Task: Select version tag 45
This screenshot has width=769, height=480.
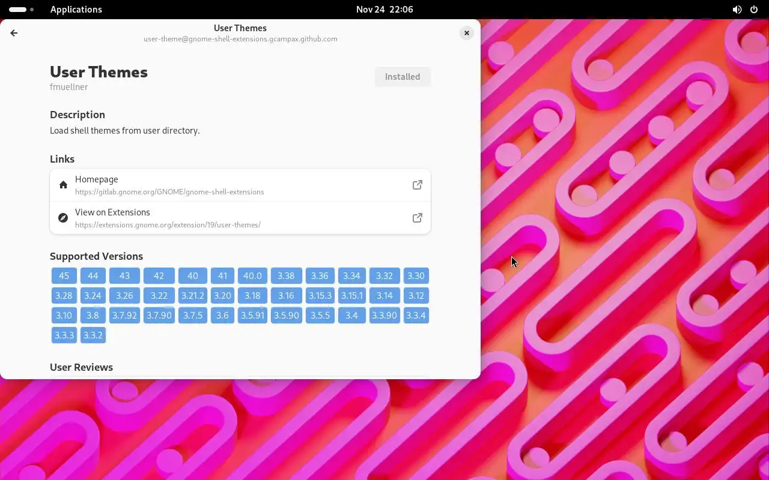Action: click(x=64, y=276)
